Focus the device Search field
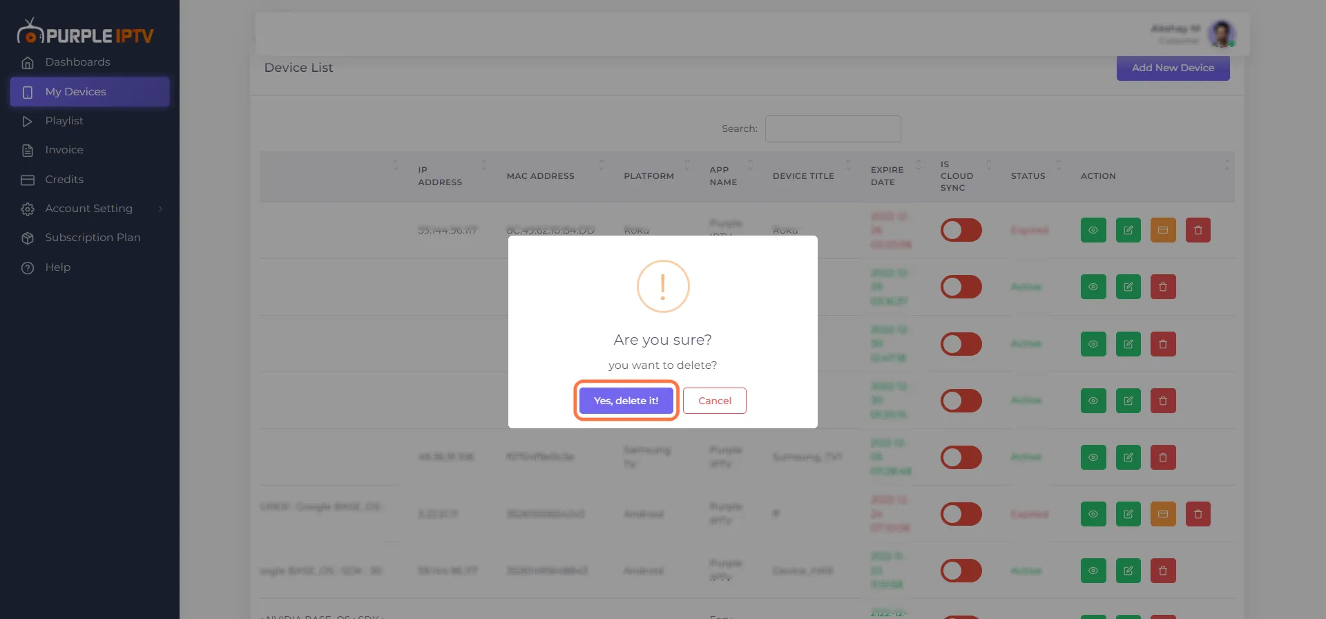1326x619 pixels. coord(833,128)
